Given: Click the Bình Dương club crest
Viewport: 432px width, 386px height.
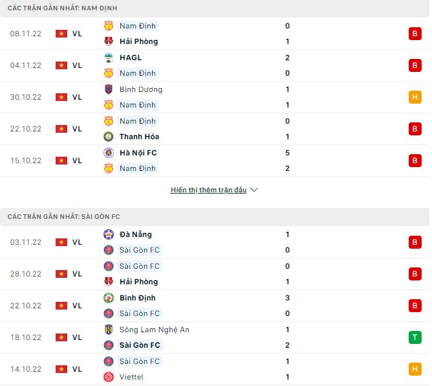Looking at the screenshot, I should point(109,89).
